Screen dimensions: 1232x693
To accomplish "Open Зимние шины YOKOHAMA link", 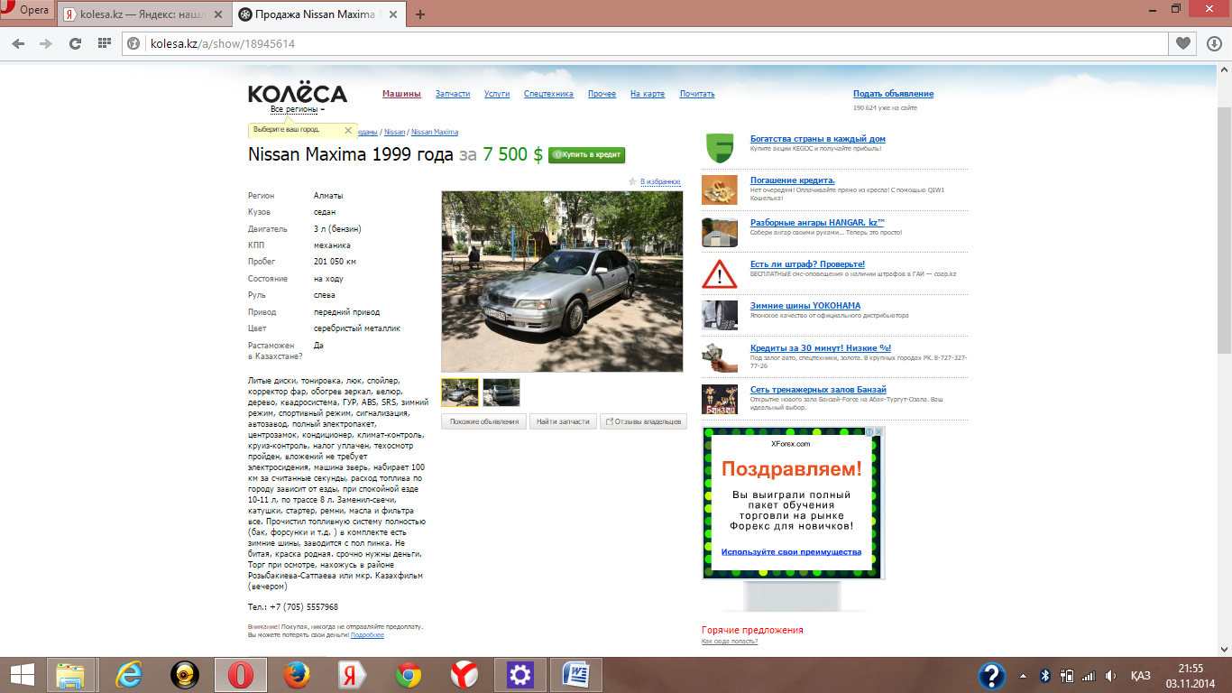I will [x=805, y=306].
